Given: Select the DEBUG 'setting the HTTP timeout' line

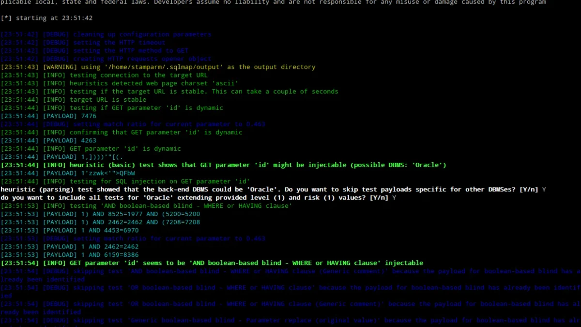Looking at the screenshot, I should point(83,43).
